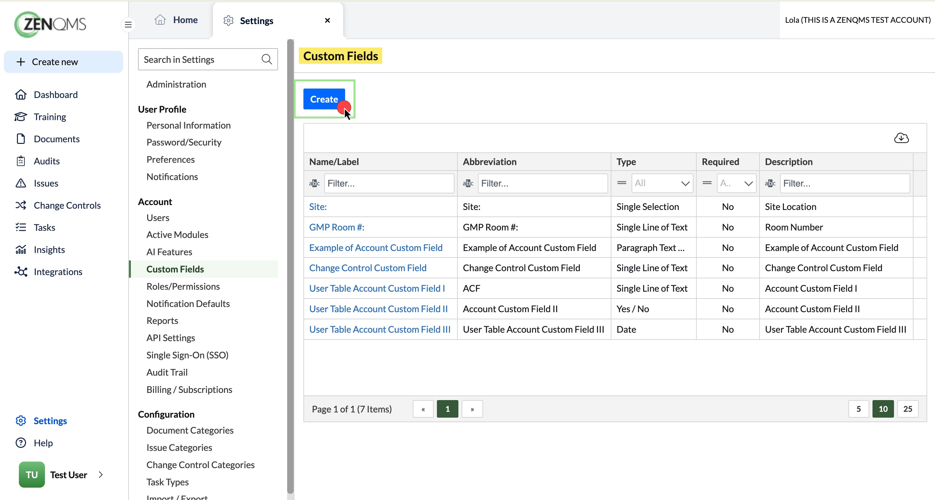Open User Table Account Custom Field III
The height and width of the screenshot is (500, 935).
coord(380,329)
